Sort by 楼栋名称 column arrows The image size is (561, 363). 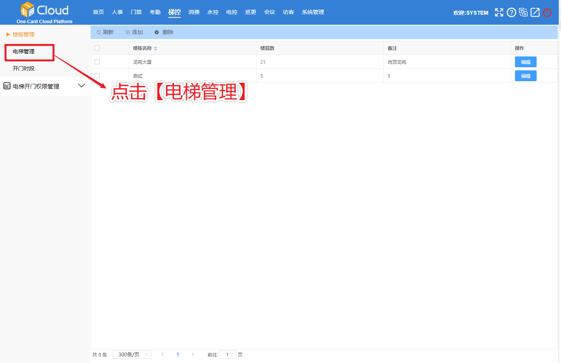(x=156, y=49)
